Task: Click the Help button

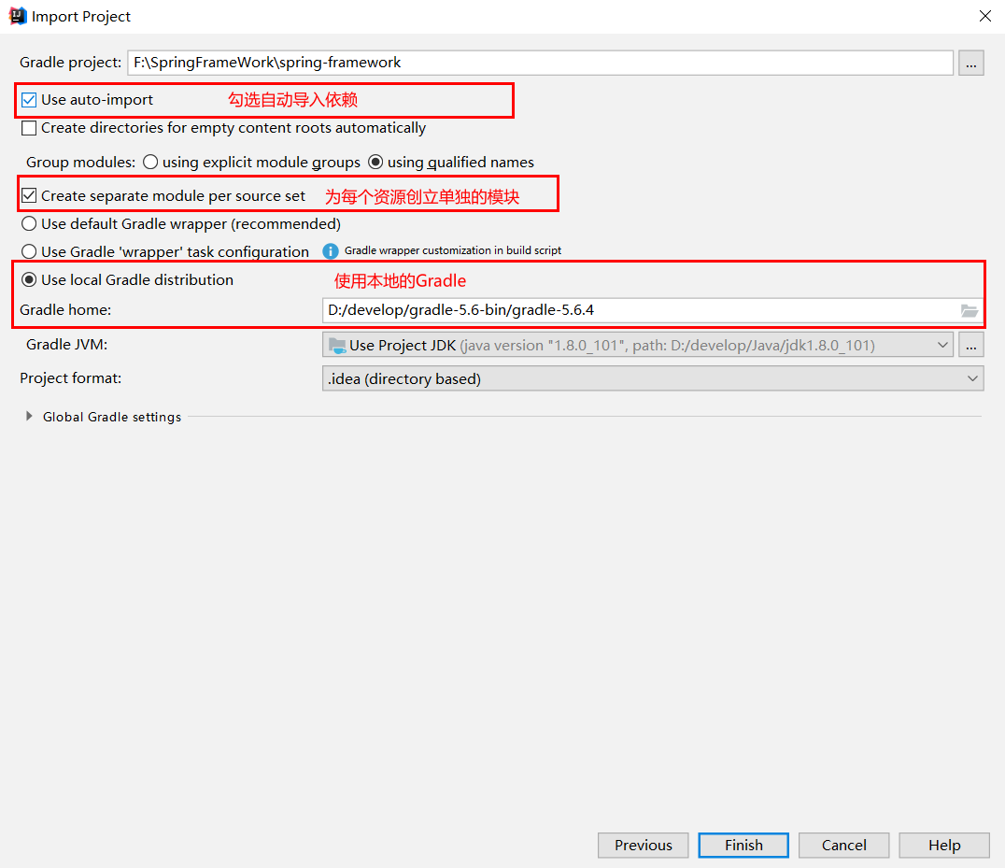Action: point(944,845)
